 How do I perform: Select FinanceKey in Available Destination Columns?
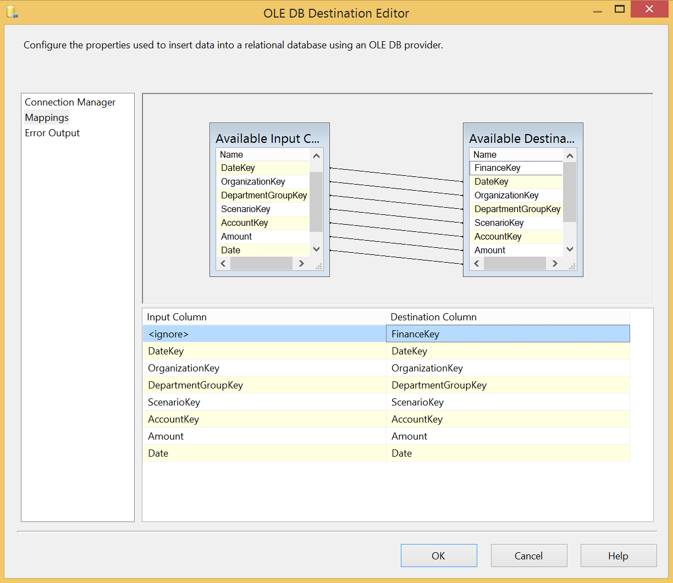click(x=497, y=168)
